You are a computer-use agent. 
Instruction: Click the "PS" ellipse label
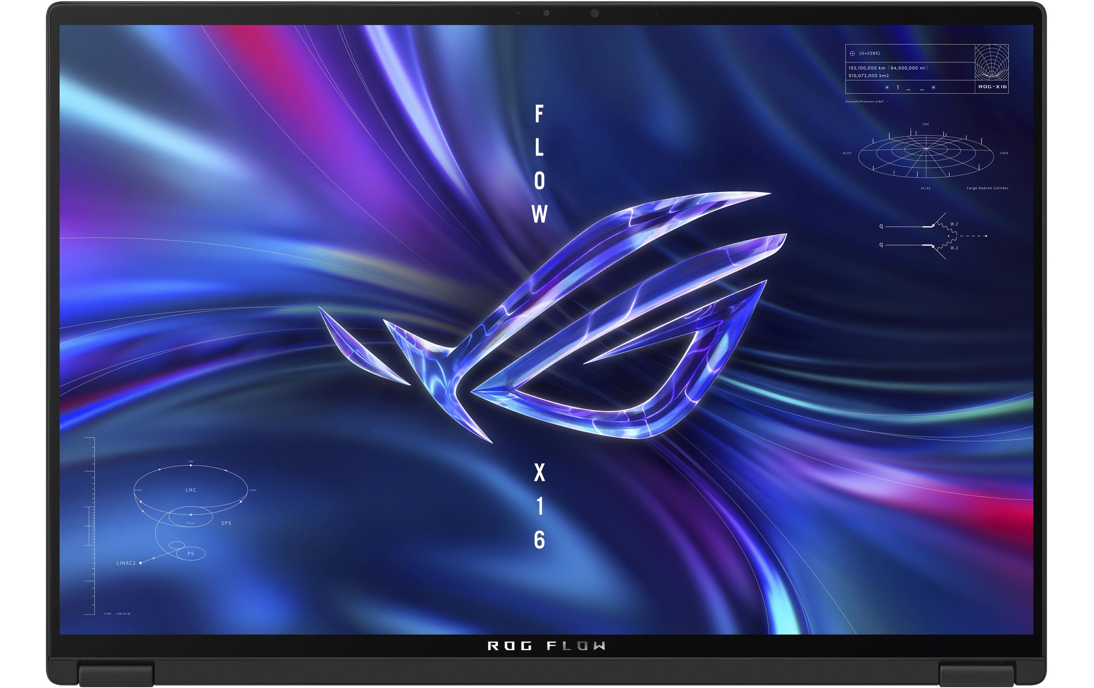(191, 554)
